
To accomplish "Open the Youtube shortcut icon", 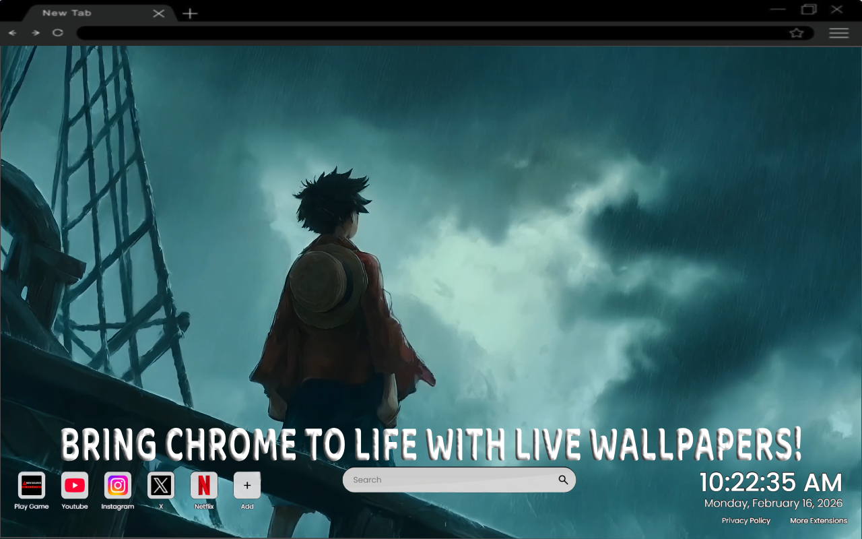I will click(x=75, y=485).
